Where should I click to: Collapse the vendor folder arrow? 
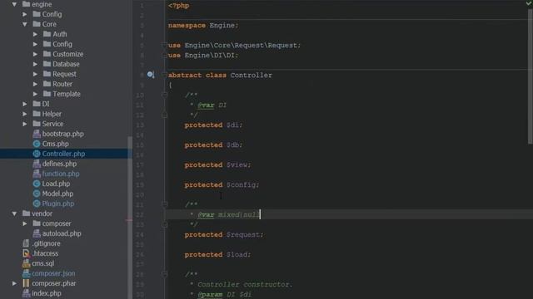tap(14, 213)
